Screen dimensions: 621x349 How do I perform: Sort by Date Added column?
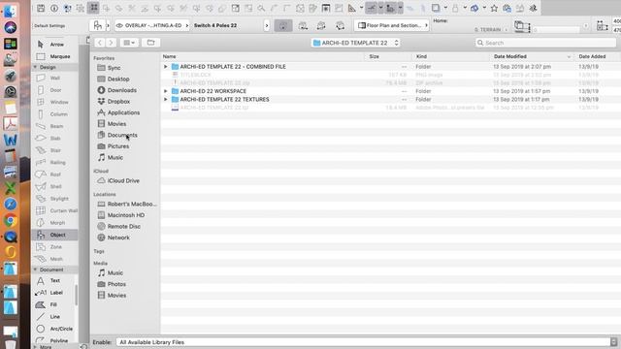point(598,56)
